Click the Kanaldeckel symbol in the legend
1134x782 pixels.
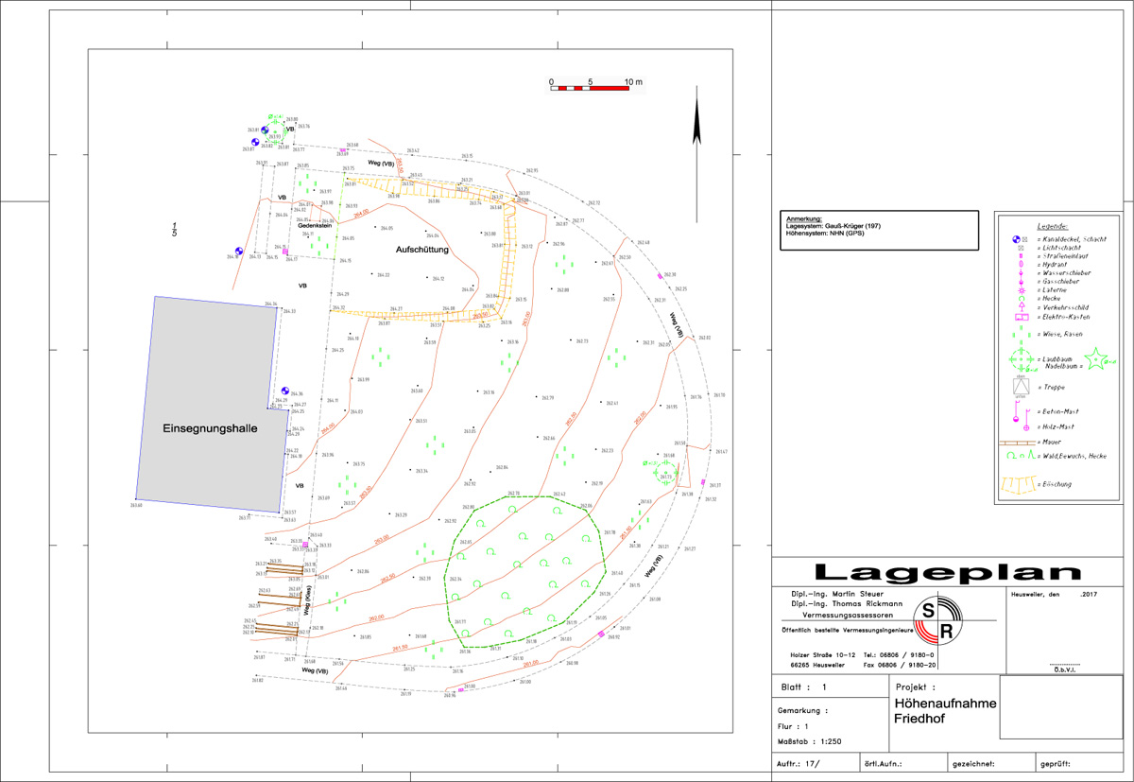coord(1016,238)
